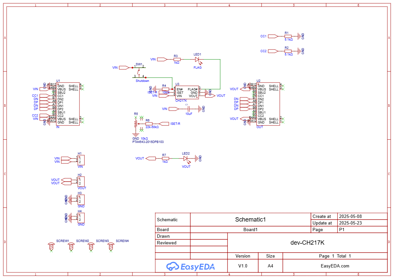Screen dimensions: 394x279
Task: Select the H4 GND header component
Action: 81,218
